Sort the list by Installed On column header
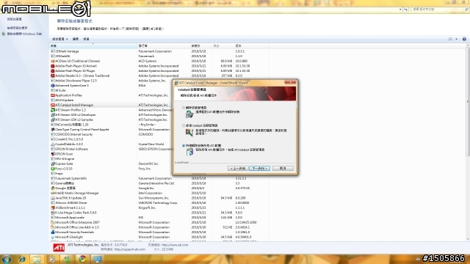The width and height of the screenshot is (470, 264). click(x=200, y=45)
